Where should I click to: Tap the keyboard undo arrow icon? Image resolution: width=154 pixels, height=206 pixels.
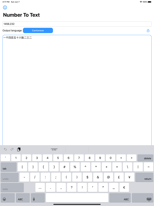5,149
